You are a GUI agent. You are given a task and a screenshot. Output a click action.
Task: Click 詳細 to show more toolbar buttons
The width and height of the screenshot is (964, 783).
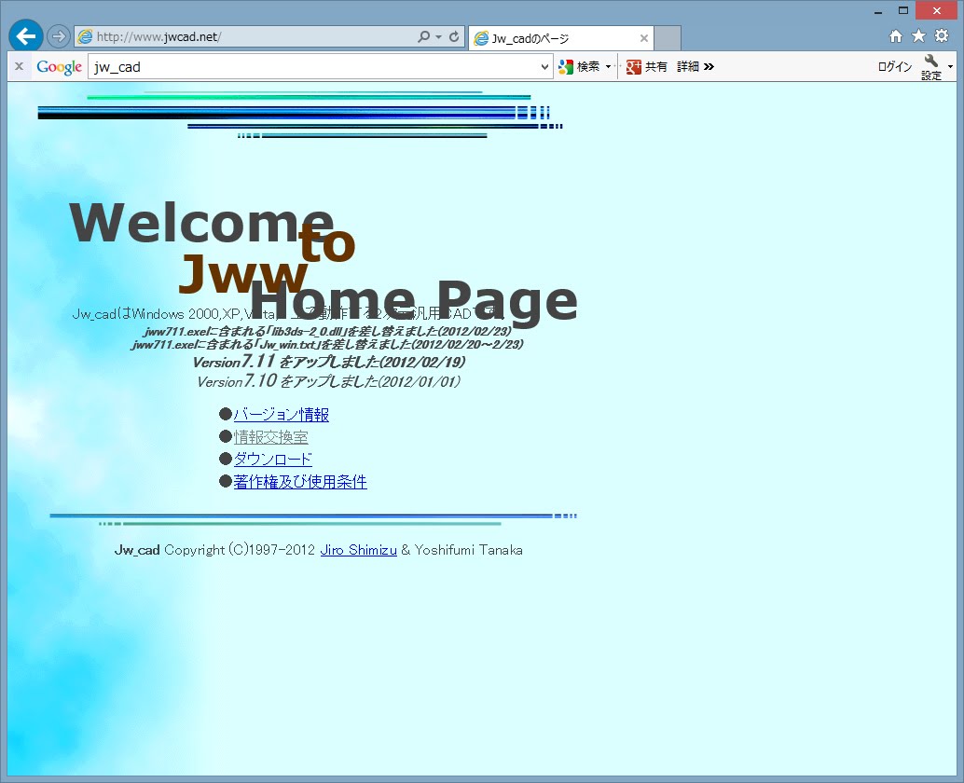click(695, 66)
